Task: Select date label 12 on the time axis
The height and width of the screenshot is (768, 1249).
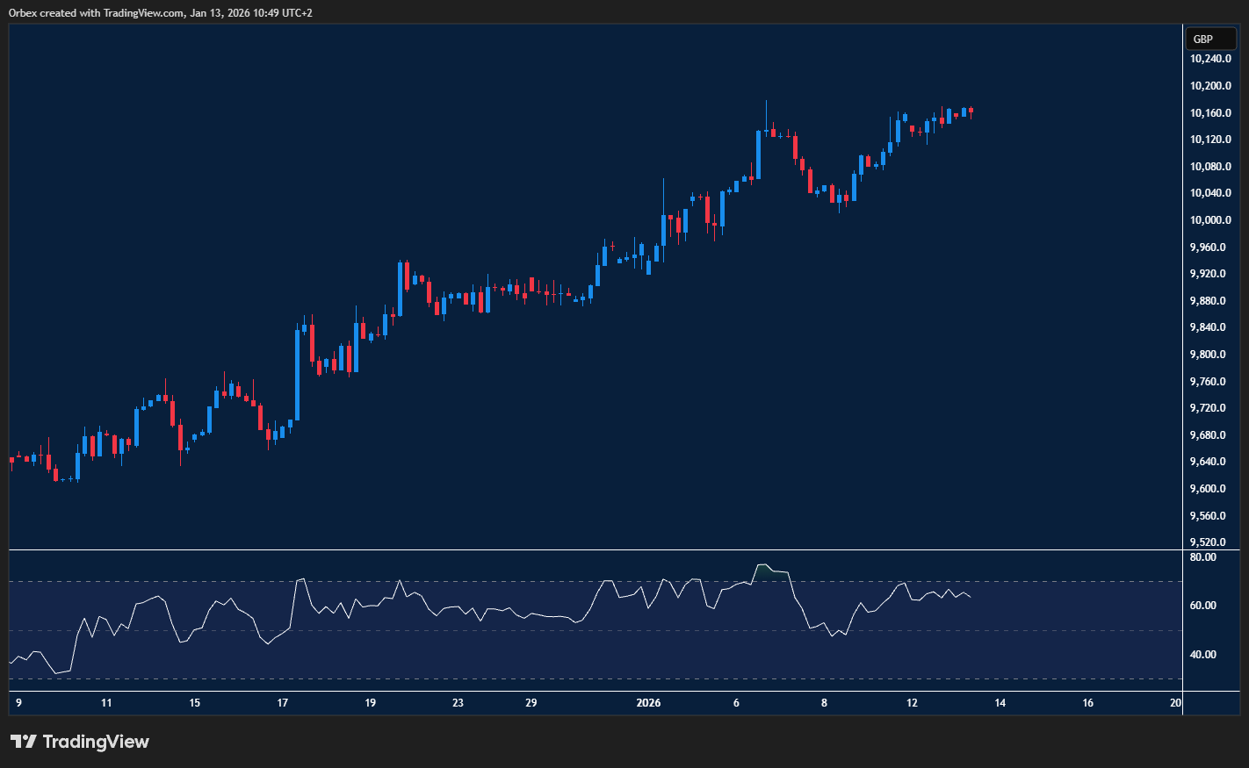Action: tap(912, 703)
